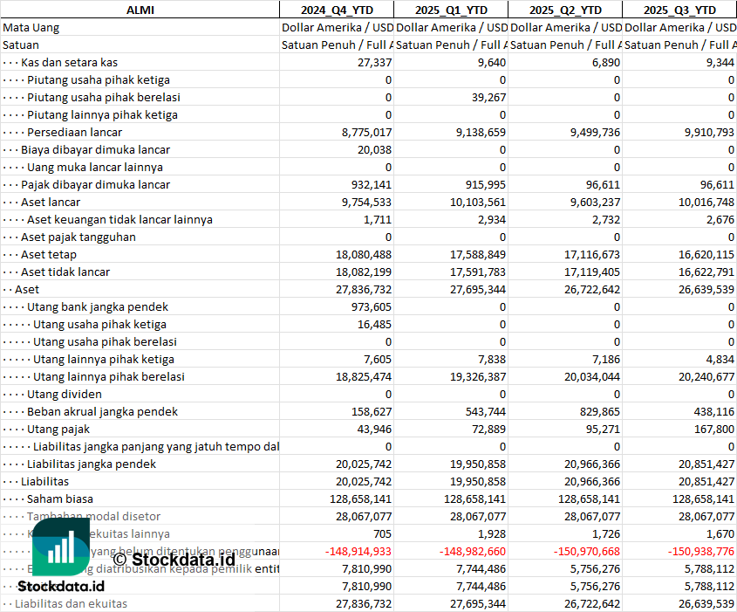Viewport: 737px width, 612px height.
Task: Click the 2025_Q2_YTD column header
Action: 564,10
